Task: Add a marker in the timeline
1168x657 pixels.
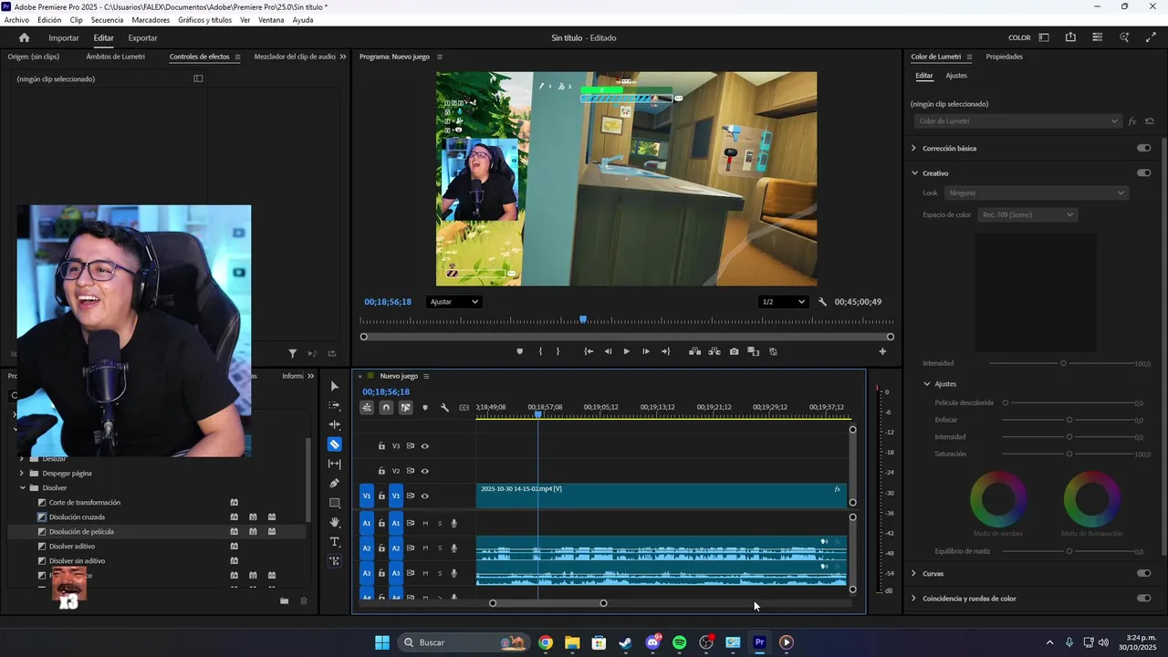Action: point(424,408)
